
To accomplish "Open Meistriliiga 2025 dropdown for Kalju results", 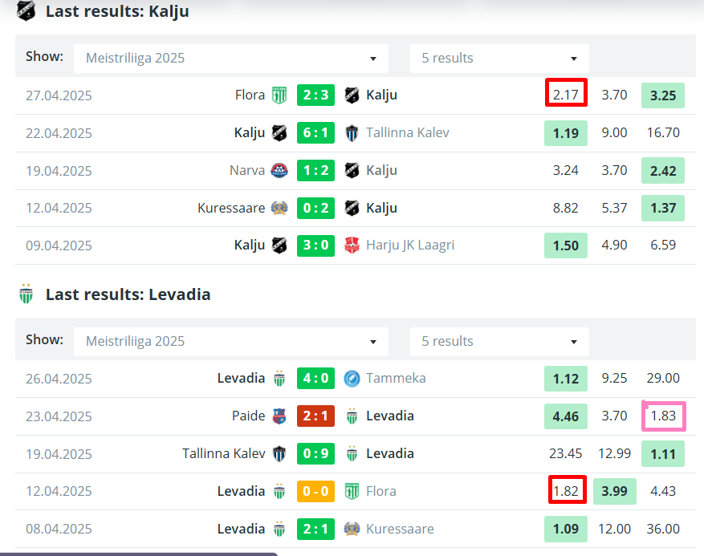I will pyautogui.click(x=231, y=59).
